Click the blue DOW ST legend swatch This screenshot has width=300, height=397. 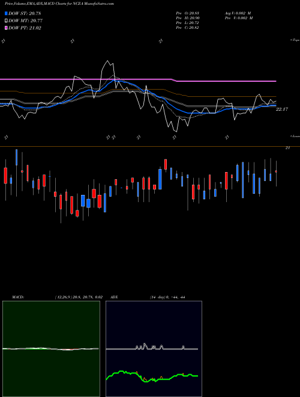coord(7,13)
